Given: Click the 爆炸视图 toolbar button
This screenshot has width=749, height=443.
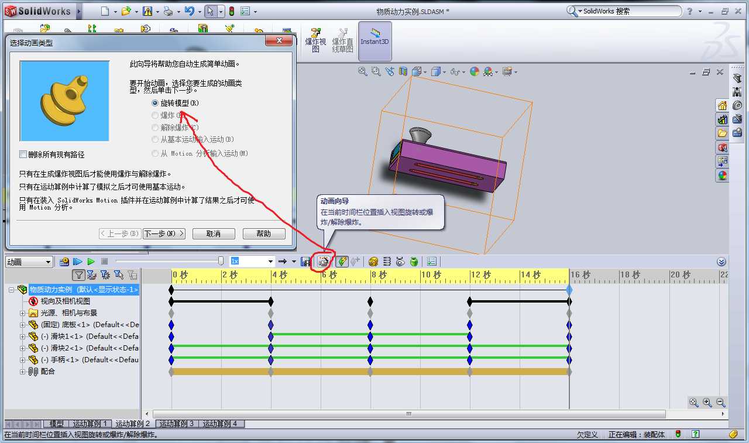Looking at the screenshot, I should coord(316,41).
